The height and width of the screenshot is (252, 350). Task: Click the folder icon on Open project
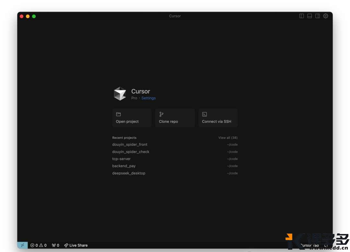point(118,114)
